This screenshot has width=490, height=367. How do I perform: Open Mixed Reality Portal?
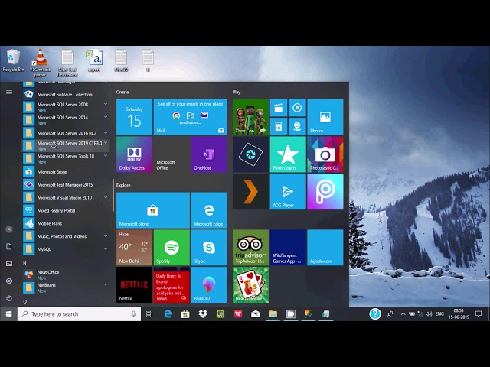(x=67, y=210)
